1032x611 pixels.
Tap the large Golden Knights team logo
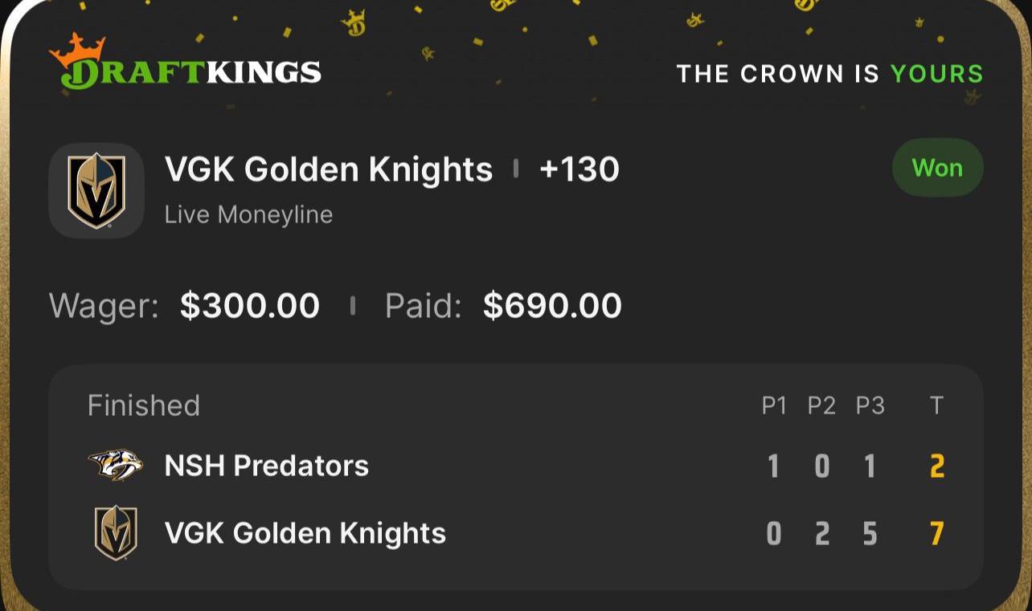click(x=96, y=190)
